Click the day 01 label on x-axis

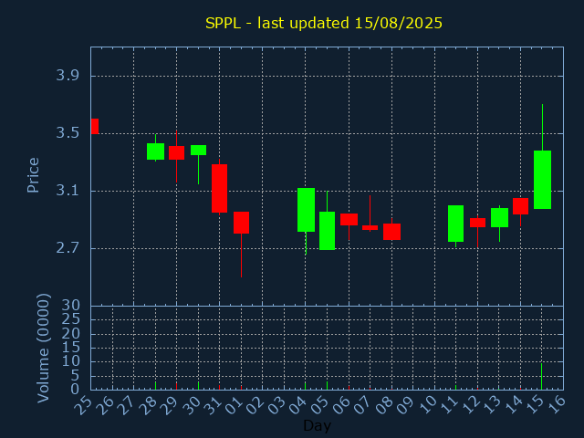coord(234,405)
